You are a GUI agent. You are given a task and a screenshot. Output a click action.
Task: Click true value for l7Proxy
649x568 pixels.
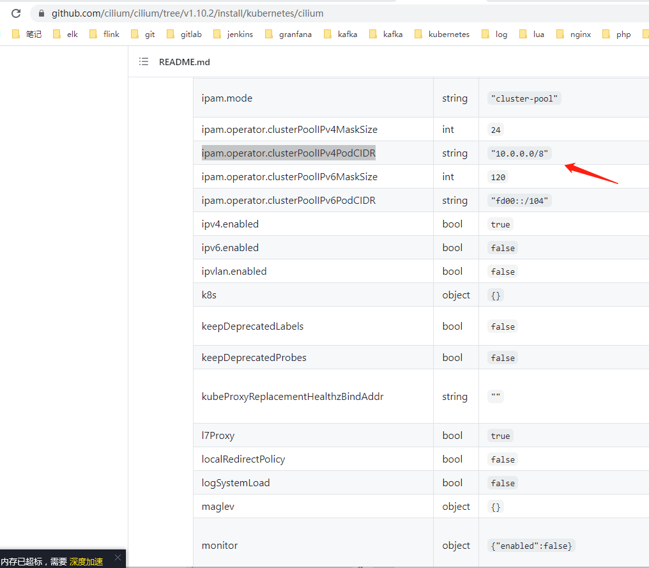point(500,436)
